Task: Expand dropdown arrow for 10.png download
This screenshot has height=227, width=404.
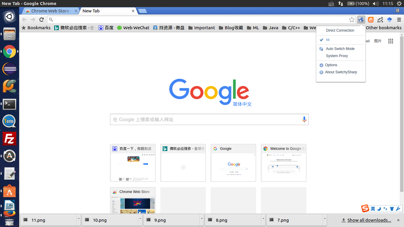Action: 140,220
